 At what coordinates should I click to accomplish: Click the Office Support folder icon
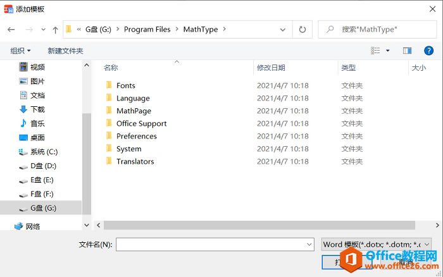point(109,123)
